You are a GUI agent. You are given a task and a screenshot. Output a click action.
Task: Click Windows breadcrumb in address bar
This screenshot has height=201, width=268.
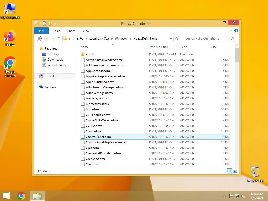pyautogui.click(x=121, y=38)
